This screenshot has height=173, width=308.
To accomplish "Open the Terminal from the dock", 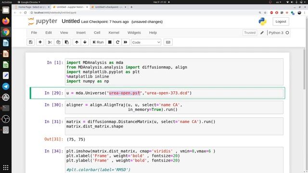I will click(x=6, y=108).
